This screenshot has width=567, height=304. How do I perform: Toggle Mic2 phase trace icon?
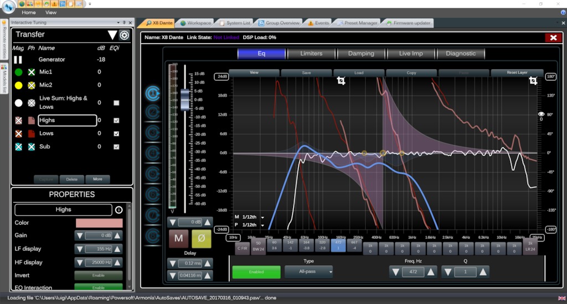click(32, 85)
